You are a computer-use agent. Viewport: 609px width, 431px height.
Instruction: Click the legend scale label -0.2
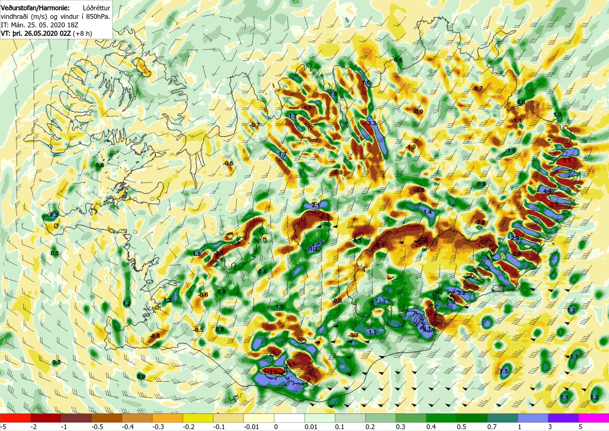coord(188,427)
